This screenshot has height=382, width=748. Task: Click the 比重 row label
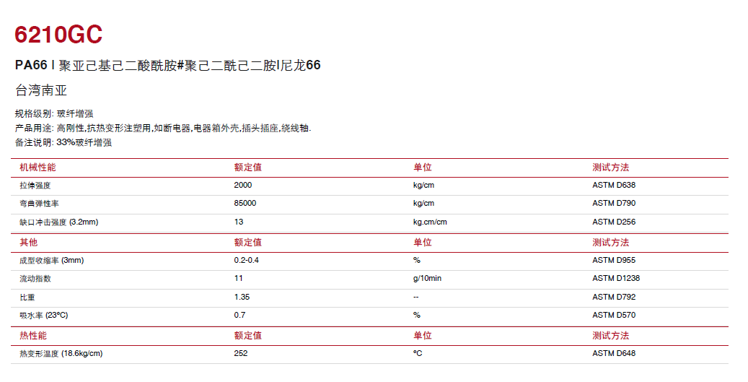(27, 297)
